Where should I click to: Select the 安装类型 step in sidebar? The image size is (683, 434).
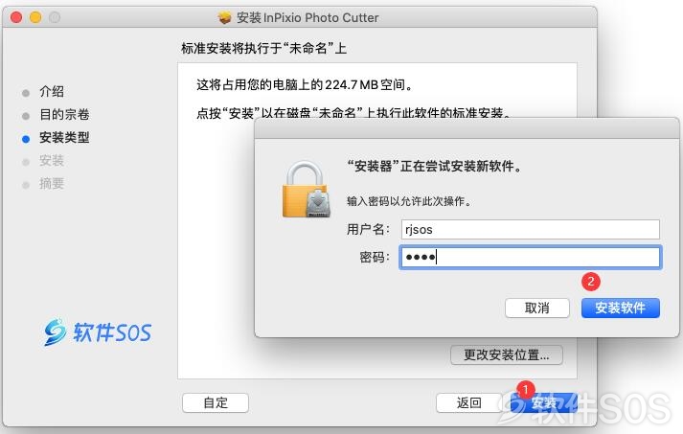tap(64, 138)
